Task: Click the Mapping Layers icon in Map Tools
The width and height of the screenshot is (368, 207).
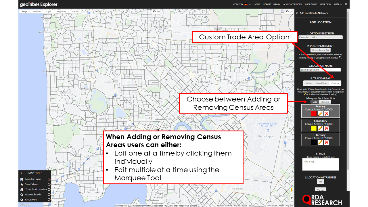Action: [x=22, y=179]
